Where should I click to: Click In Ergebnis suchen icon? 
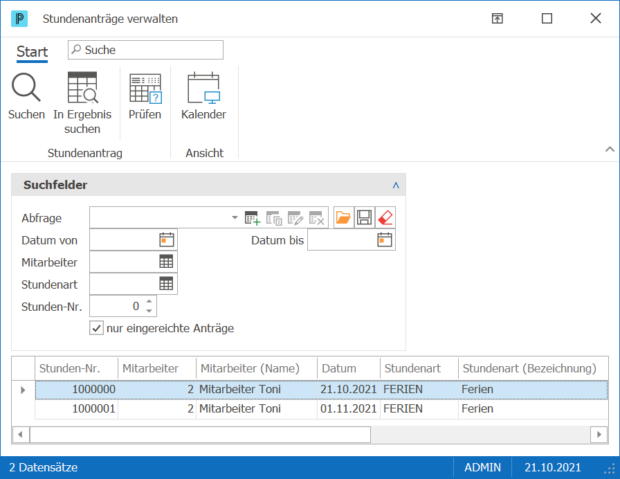tap(82, 87)
